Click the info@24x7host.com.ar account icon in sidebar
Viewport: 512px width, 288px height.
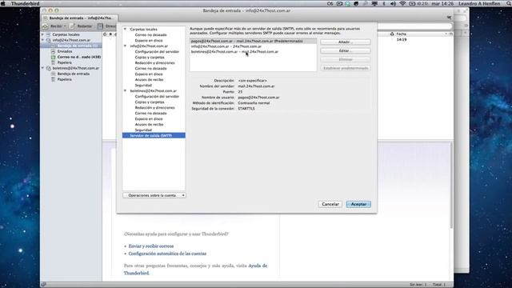pyautogui.click(x=48, y=40)
